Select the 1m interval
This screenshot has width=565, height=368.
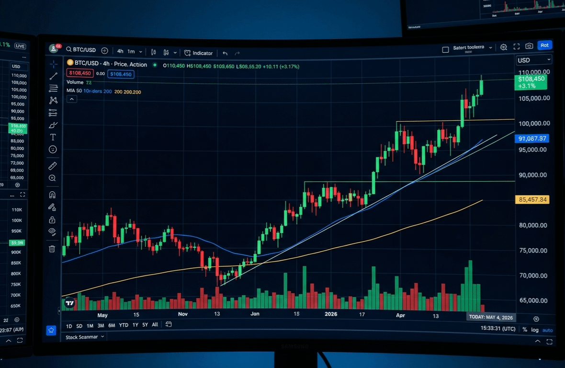[131, 52]
